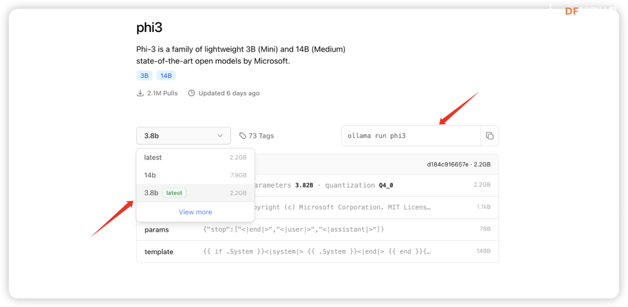Open View more tags link
The image size is (628, 307).
195,212
